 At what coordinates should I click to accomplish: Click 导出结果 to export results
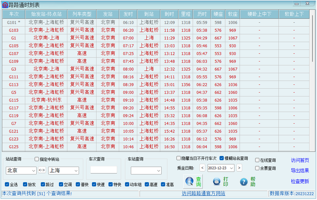[300, 171]
